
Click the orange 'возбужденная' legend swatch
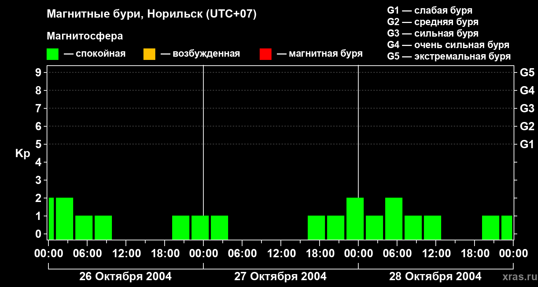coord(149,54)
